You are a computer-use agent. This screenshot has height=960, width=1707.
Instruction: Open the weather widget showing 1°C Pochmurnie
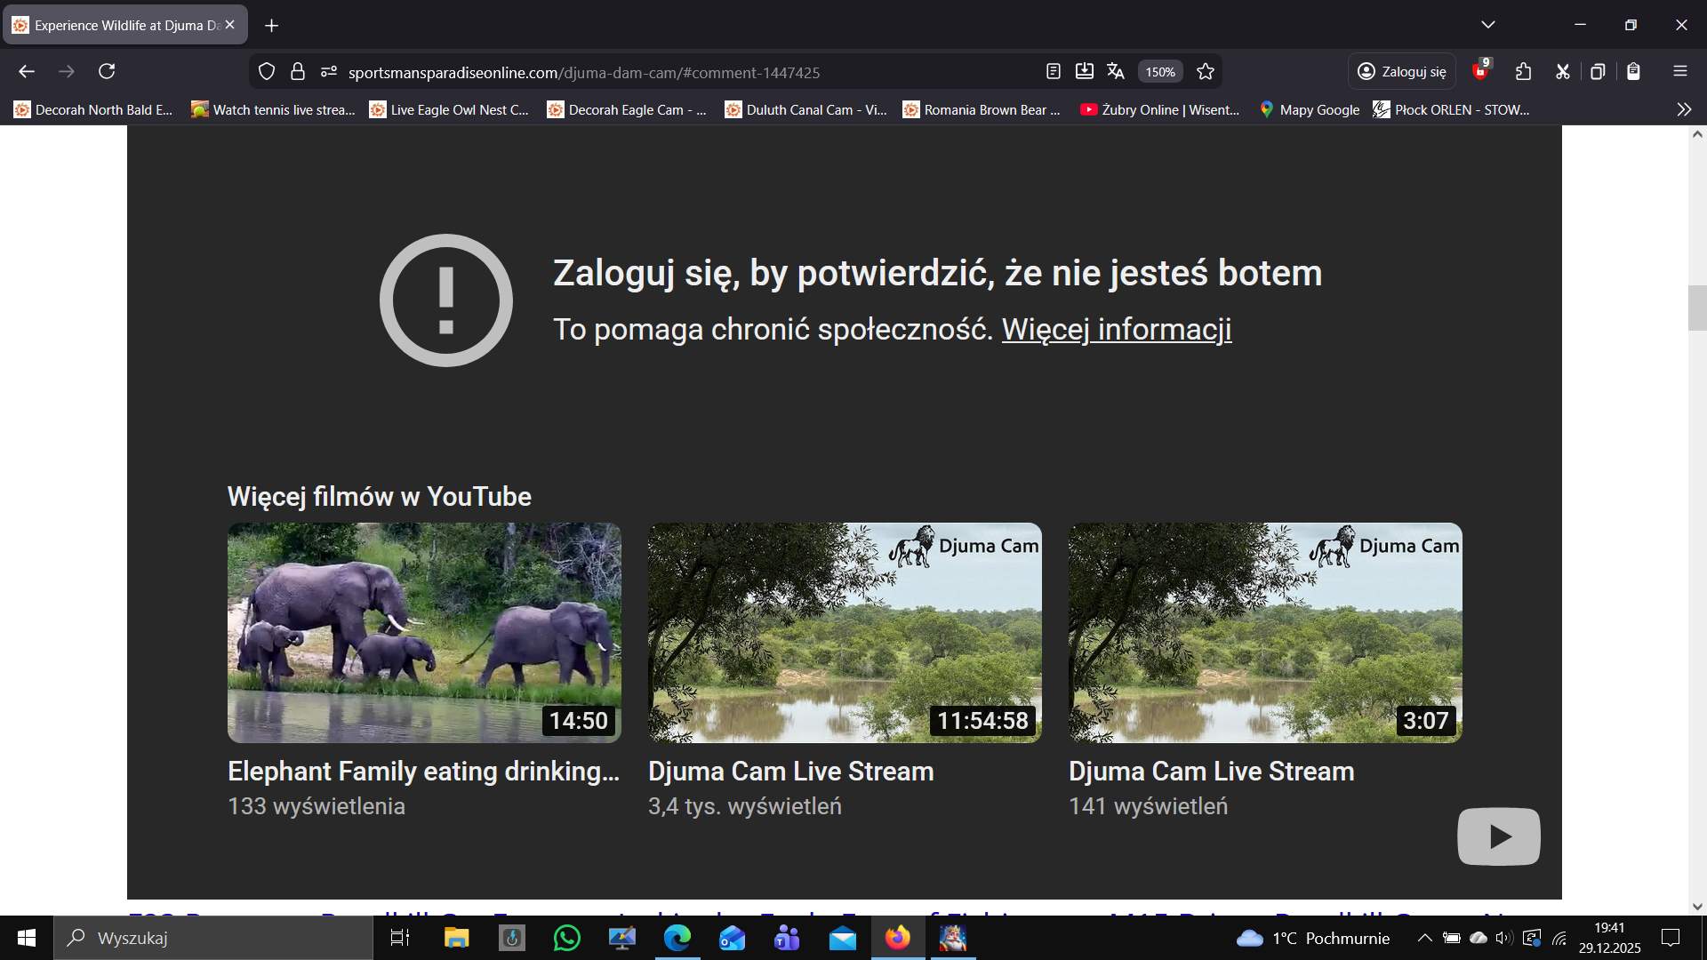[x=1313, y=938]
